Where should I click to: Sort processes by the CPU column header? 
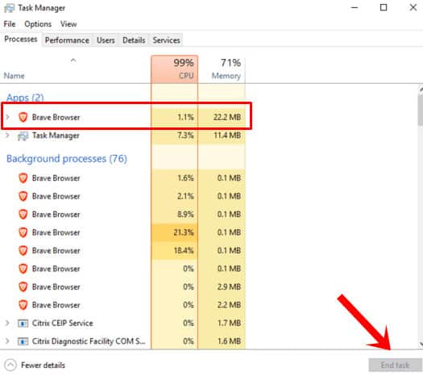click(175, 69)
